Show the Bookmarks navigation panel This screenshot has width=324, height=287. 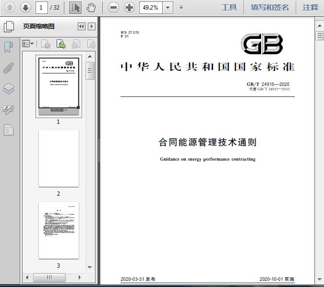[x=9, y=47]
